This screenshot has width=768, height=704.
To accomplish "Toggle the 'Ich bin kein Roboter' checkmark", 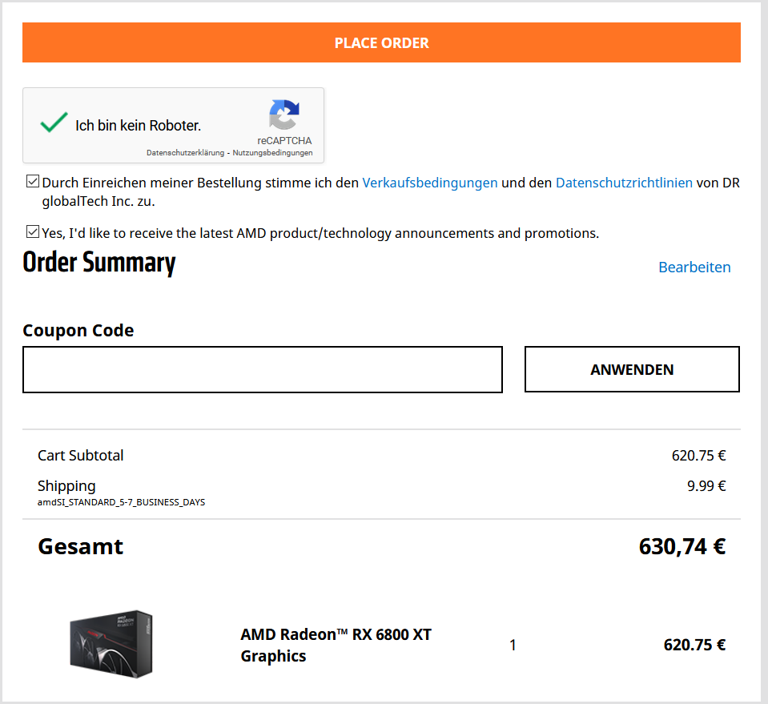I will coord(54,123).
